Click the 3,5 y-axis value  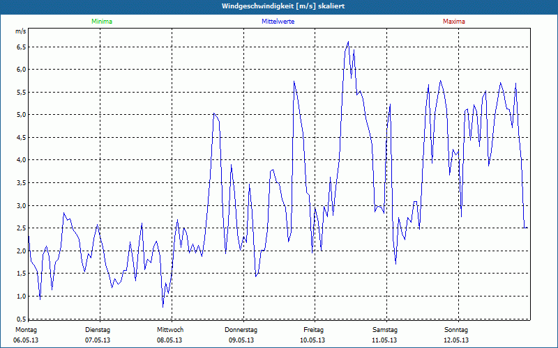(x=22, y=183)
